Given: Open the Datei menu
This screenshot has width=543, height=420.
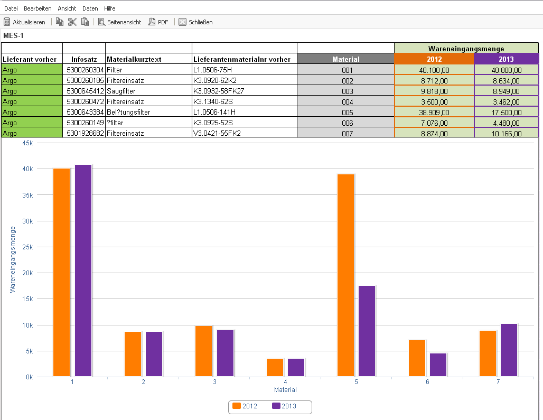Looking at the screenshot, I should (11, 8).
